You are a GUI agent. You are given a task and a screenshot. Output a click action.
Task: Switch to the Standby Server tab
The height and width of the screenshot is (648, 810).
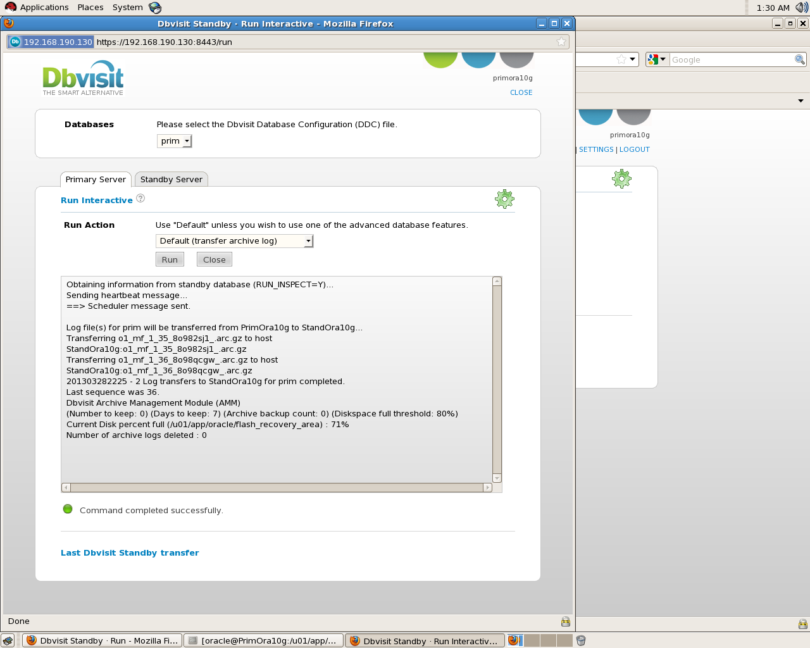tap(171, 180)
